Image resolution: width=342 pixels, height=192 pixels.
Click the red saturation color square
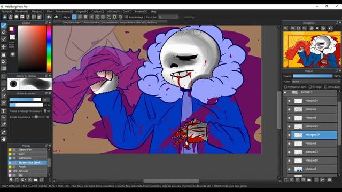point(32,49)
